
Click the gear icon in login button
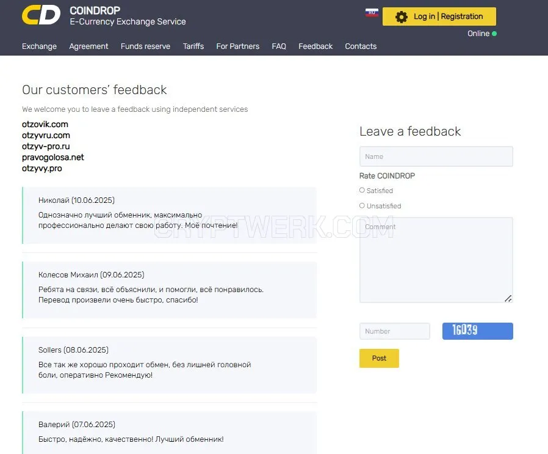click(401, 16)
